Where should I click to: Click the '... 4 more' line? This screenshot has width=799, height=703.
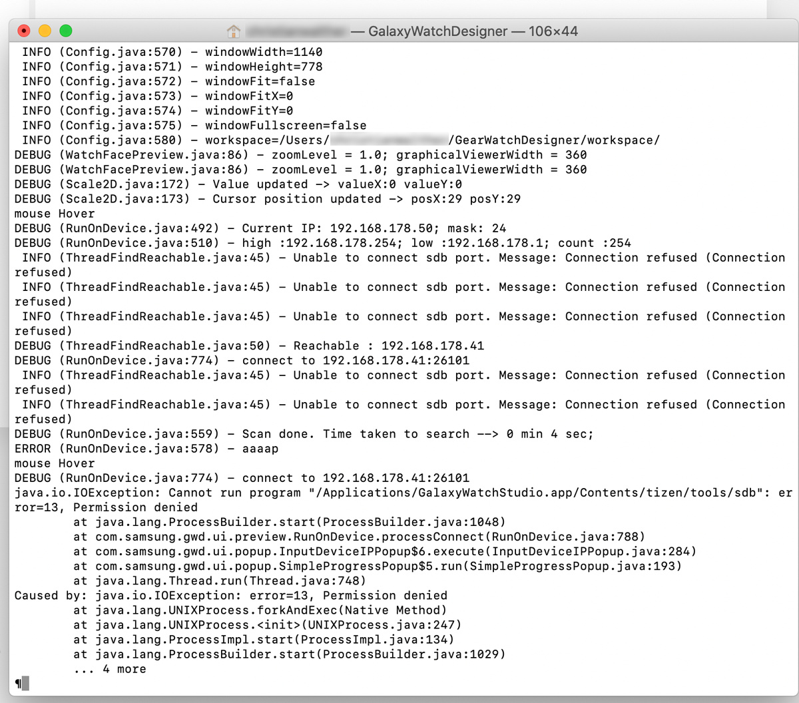tap(110, 669)
